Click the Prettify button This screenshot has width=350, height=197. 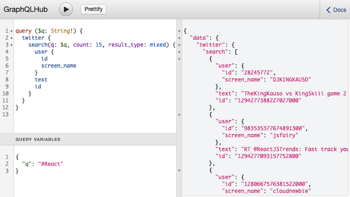[x=93, y=9]
